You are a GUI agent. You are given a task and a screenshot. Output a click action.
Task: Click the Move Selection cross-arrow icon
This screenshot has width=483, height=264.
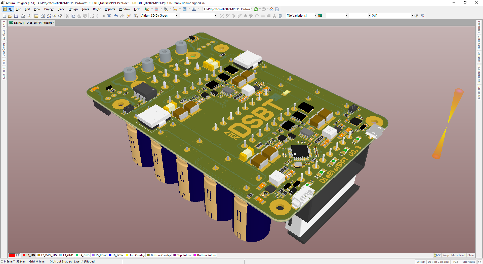click(x=98, y=16)
